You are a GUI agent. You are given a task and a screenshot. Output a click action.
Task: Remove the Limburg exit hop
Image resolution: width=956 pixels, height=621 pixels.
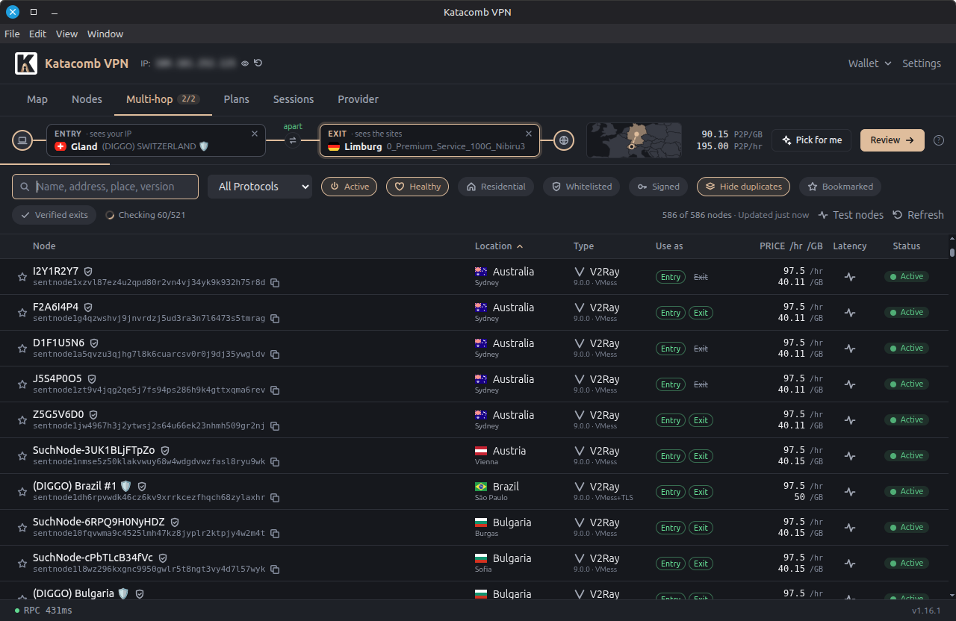click(529, 134)
